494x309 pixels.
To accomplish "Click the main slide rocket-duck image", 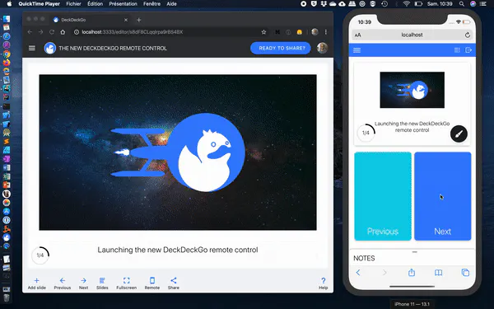I will 178,152.
